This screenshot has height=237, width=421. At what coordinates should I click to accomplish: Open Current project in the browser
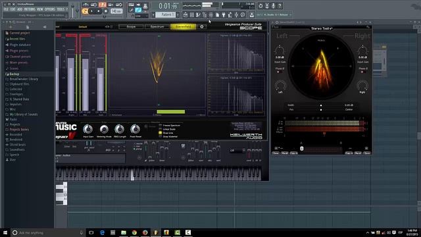point(20,33)
